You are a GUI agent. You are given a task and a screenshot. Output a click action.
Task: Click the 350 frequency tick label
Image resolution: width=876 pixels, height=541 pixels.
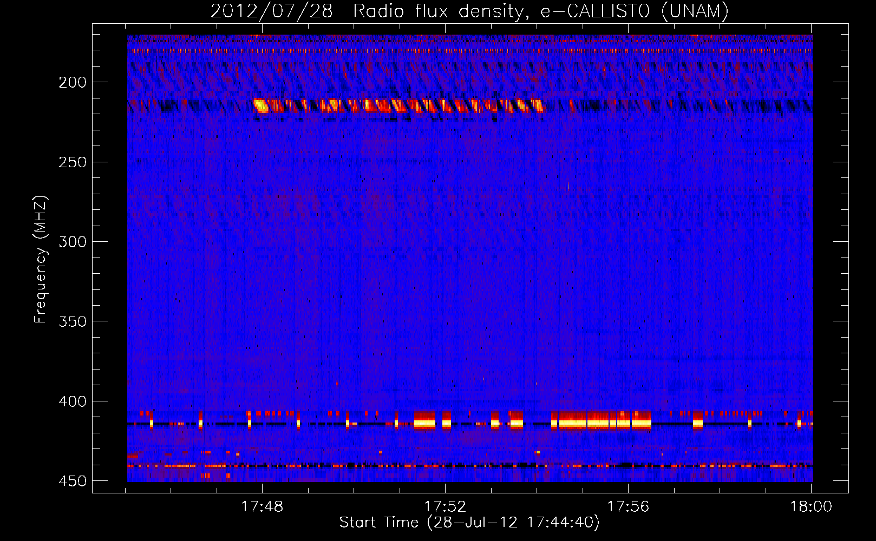click(x=73, y=321)
